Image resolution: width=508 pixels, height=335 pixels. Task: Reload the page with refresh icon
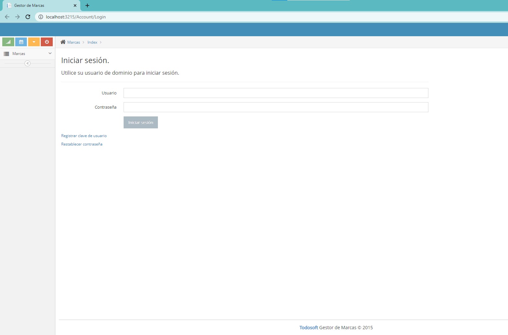[x=28, y=17]
